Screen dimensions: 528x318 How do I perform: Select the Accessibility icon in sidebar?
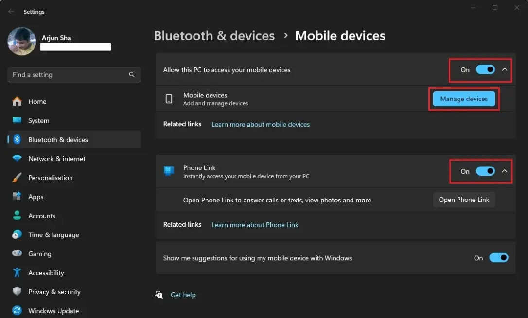[16, 272]
